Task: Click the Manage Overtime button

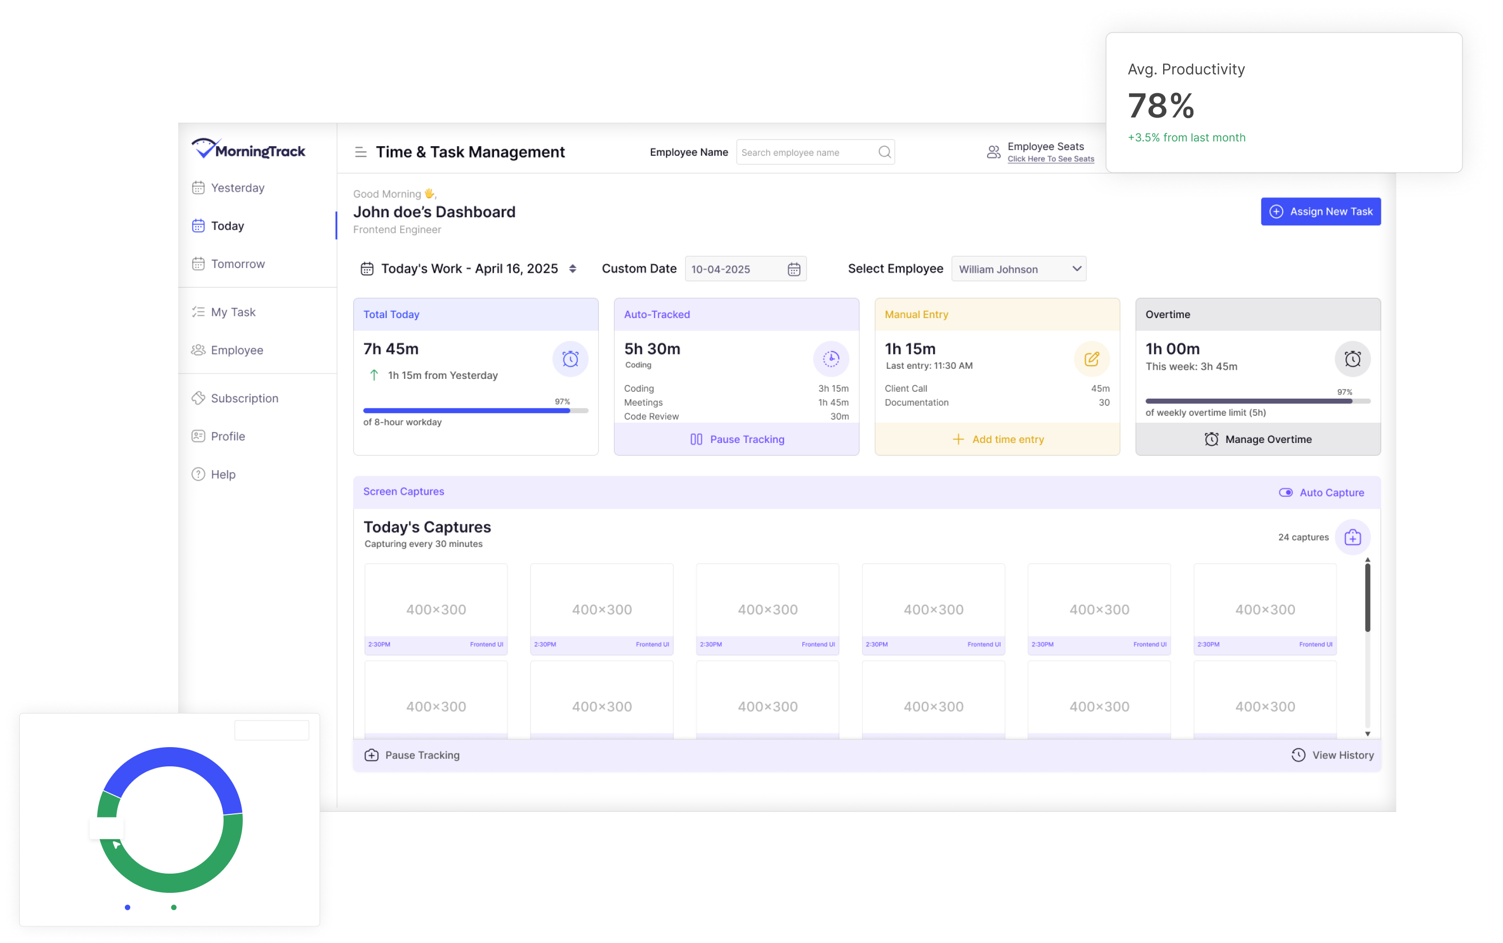Action: (1258, 439)
